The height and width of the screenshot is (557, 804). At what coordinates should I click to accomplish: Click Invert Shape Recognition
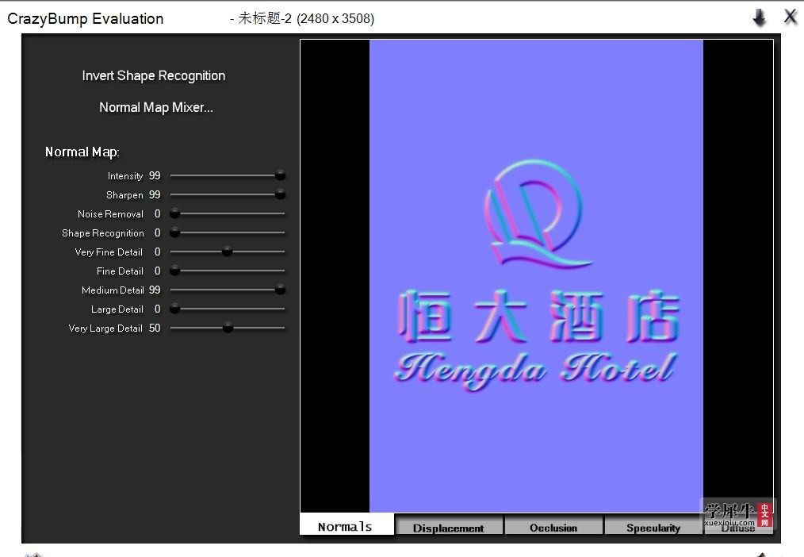153,76
